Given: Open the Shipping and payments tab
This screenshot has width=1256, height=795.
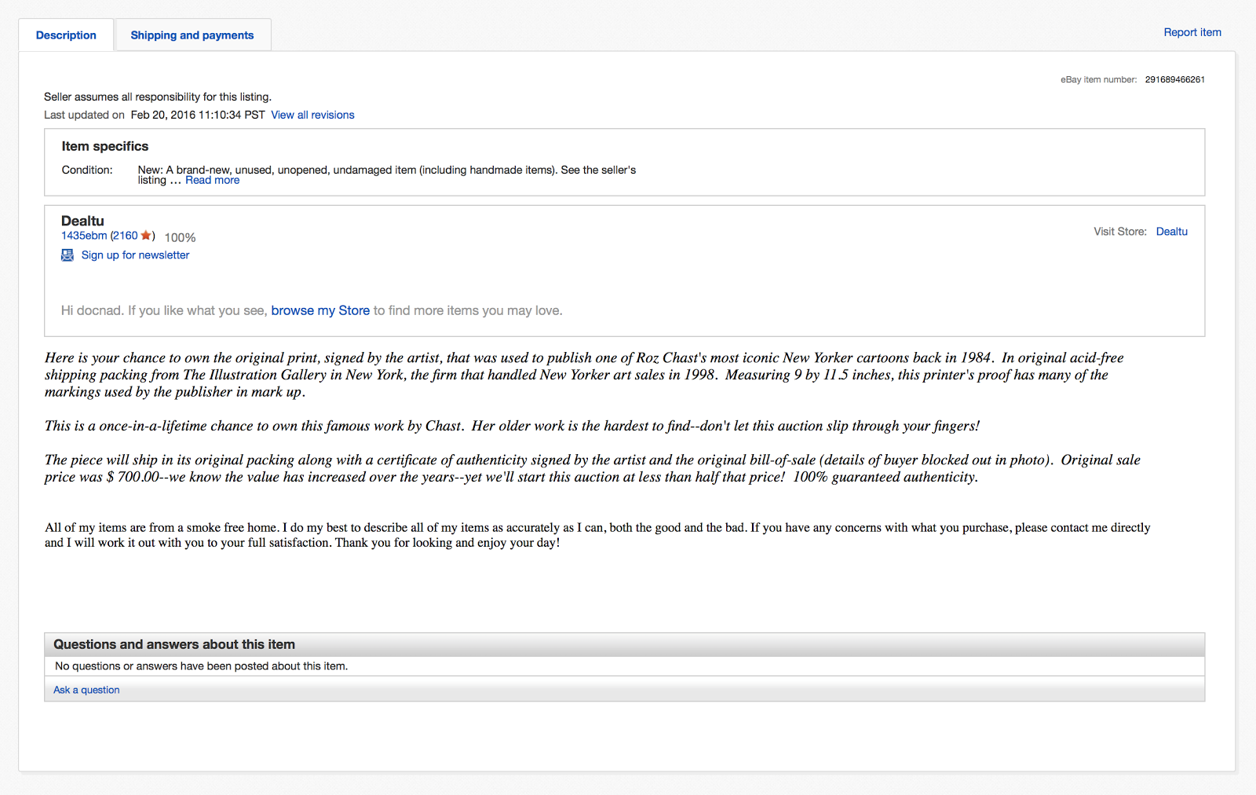Looking at the screenshot, I should (192, 35).
